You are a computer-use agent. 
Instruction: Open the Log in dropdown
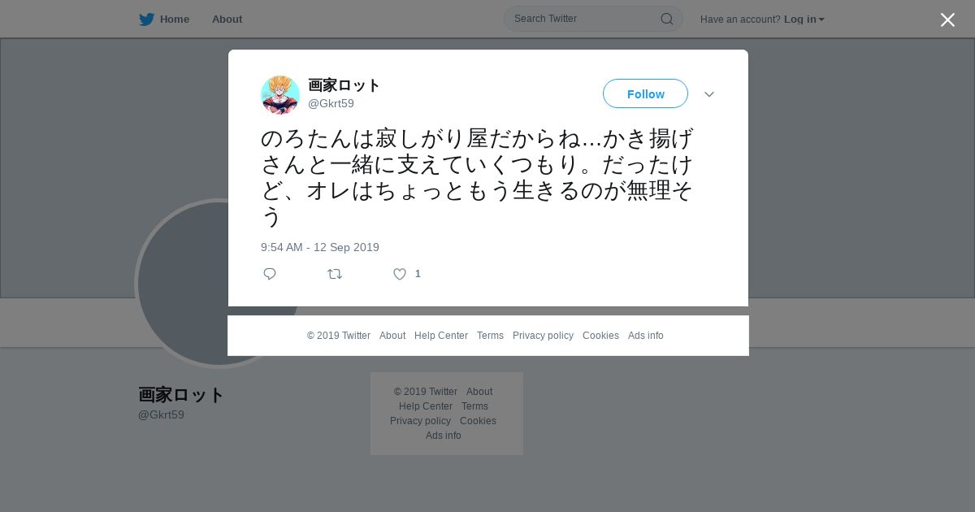click(804, 19)
